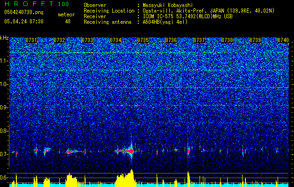Screen dimensions: 294x187
Task: Click the 'meteor' label
Action: pos(66,14)
